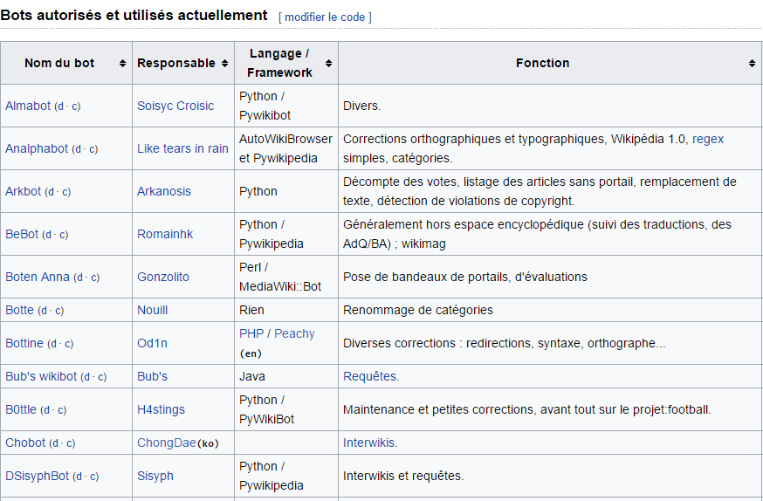The width and height of the screenshot is (763, 501).
Task: Open Like tears in rain user page
Action: 182,149
